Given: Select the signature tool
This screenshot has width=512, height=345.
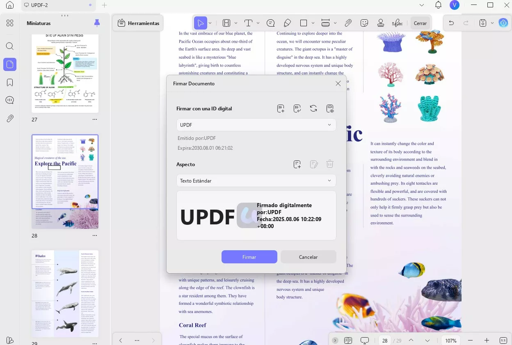Looking at the screenshot, I should pos(397,23).
